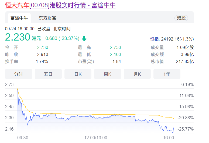Click the 2.45 price axis label
The height and width of the screenshot is (143, 209).
pyautogui.click(x=9, y=107)
